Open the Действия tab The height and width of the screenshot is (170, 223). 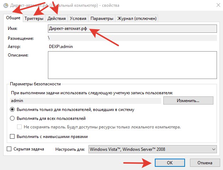pyautogui.click(x=56, y=18)
